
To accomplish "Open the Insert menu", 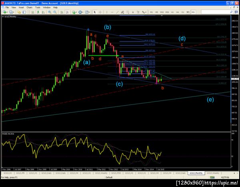I will 21,7.
